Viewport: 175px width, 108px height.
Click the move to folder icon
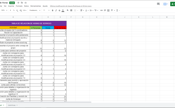[x=22, y=3]
